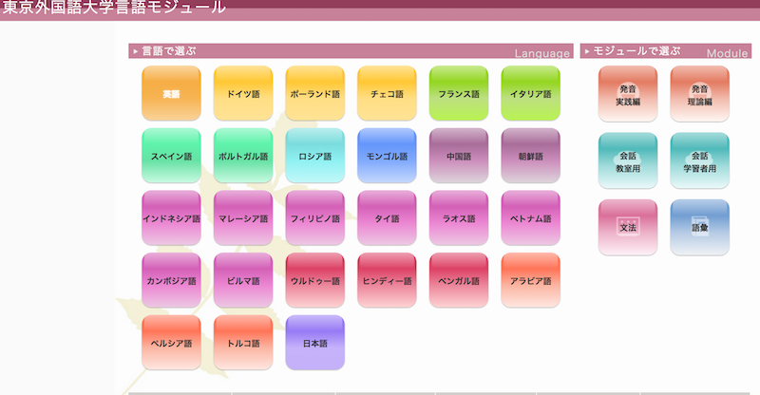Choose the トルコ語 tile
Viewport: 760px width, 395px height.
[243, 343]
